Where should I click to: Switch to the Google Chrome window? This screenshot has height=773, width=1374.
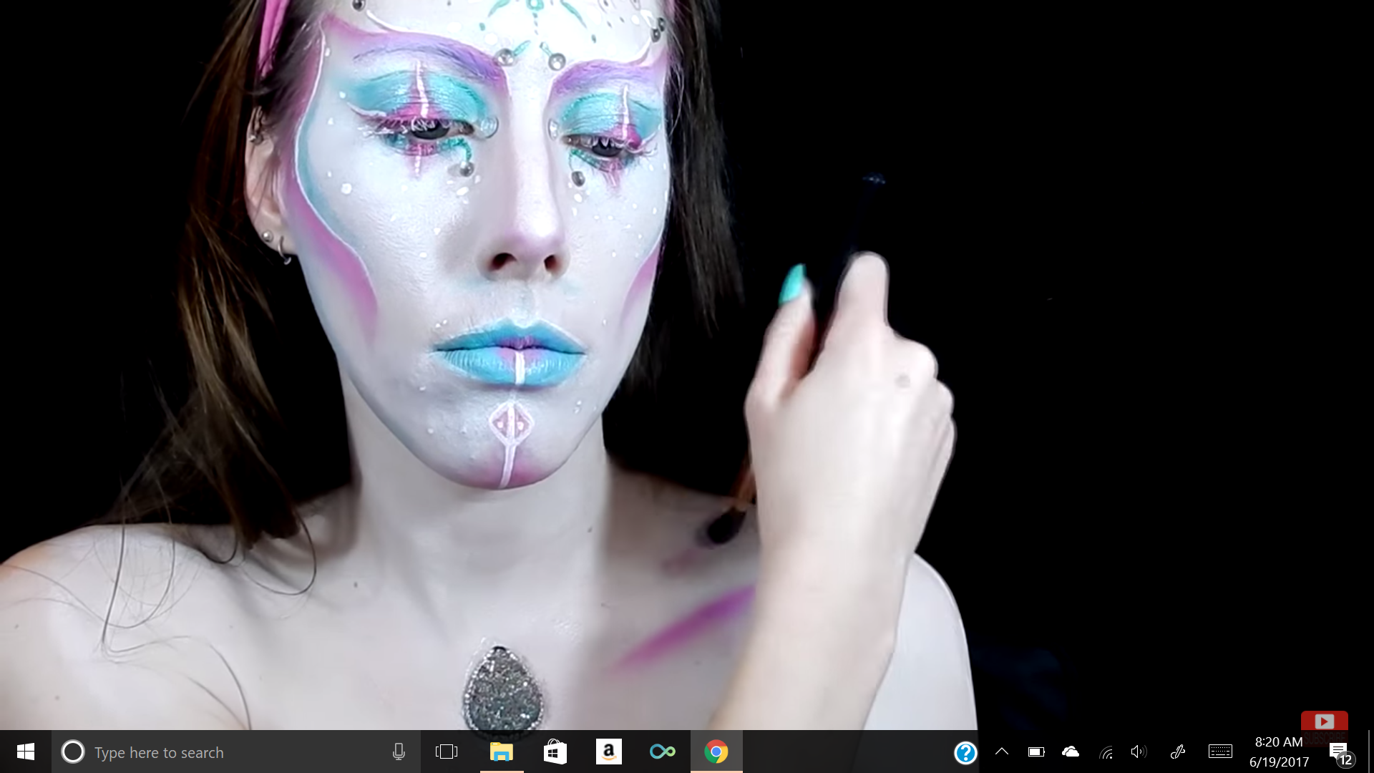click(x=716, y=752)
